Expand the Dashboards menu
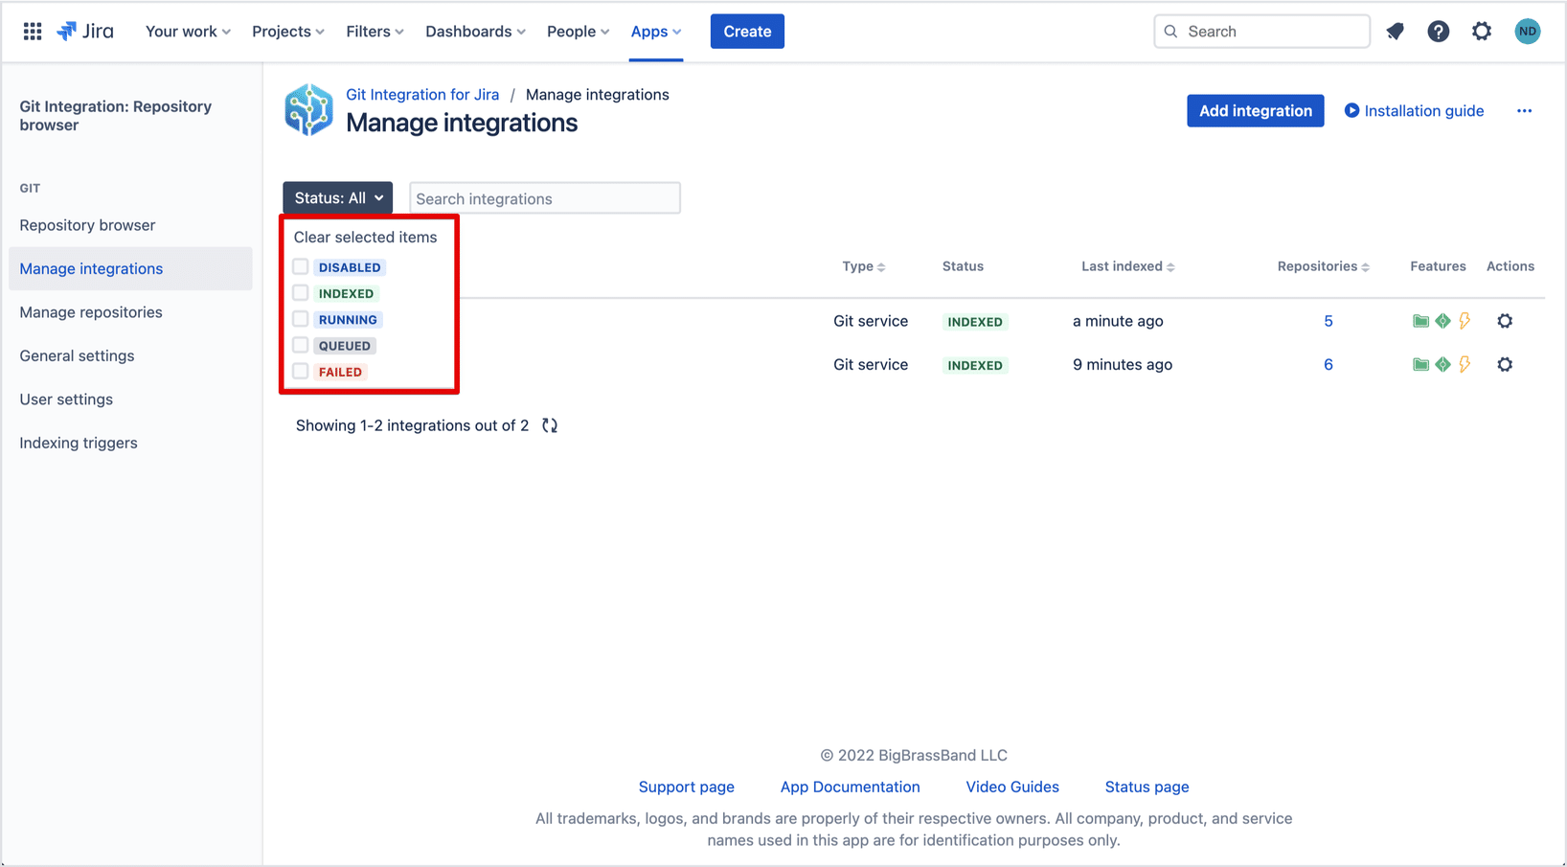This screenshot has width=1567, height=867. [x=475, y=32]
